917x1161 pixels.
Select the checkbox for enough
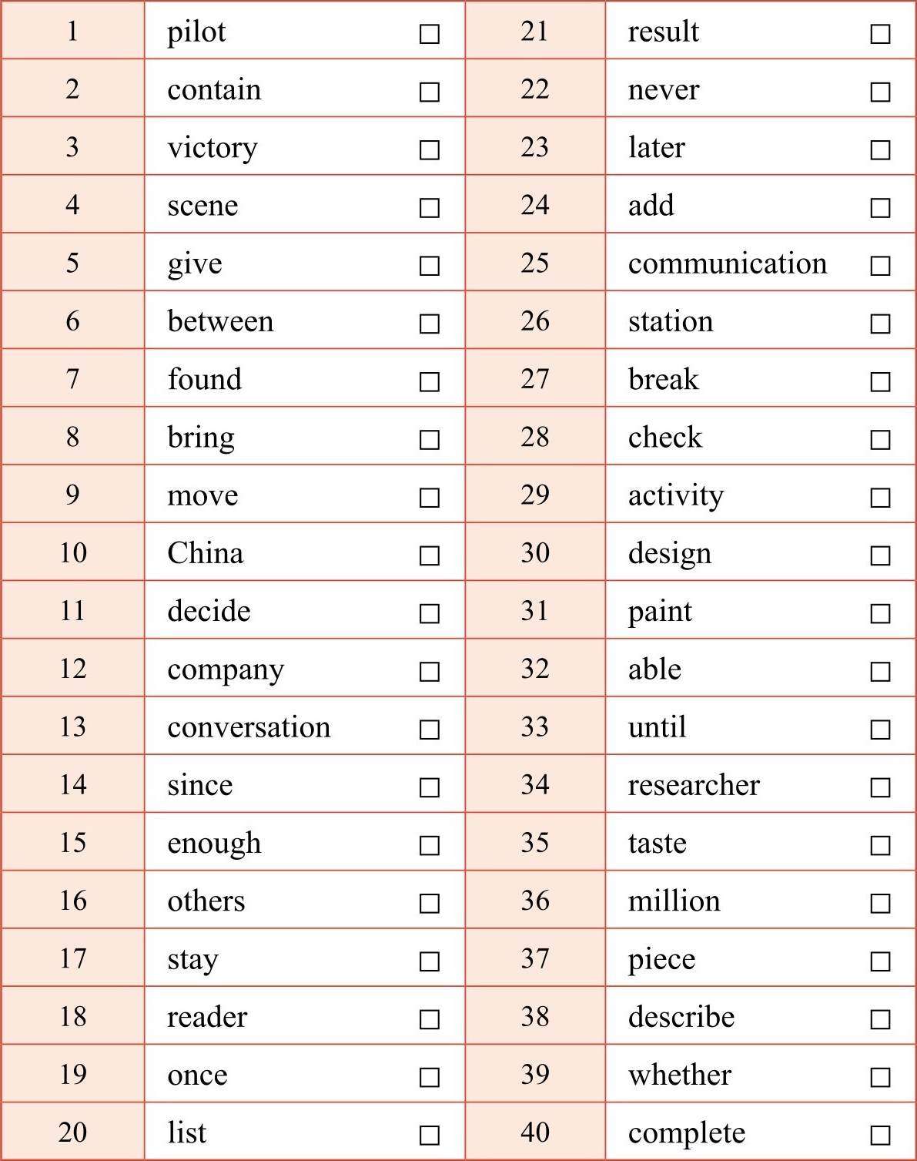(430, 845)
